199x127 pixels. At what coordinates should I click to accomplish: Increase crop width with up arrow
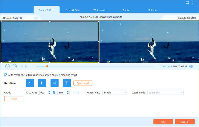[x=49, y=91]
